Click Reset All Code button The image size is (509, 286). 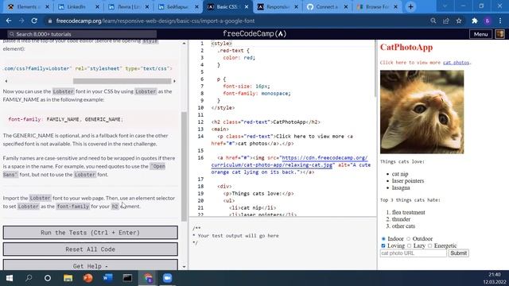90,249
